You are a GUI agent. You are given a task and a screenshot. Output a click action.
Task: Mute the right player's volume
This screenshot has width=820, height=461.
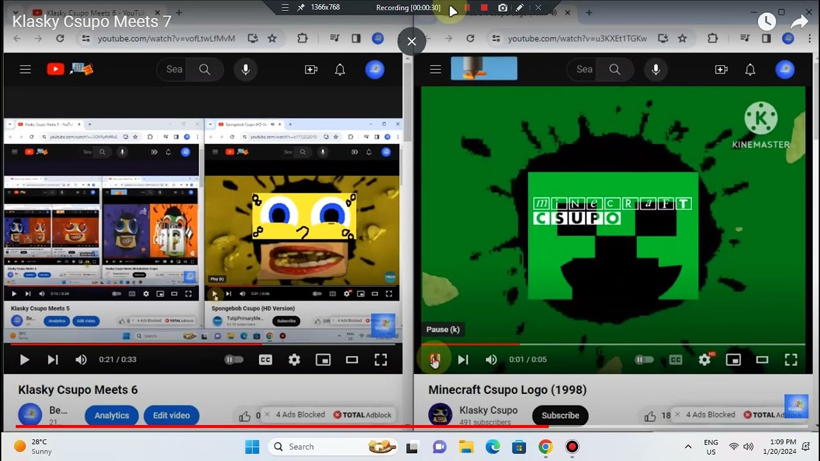491,360
